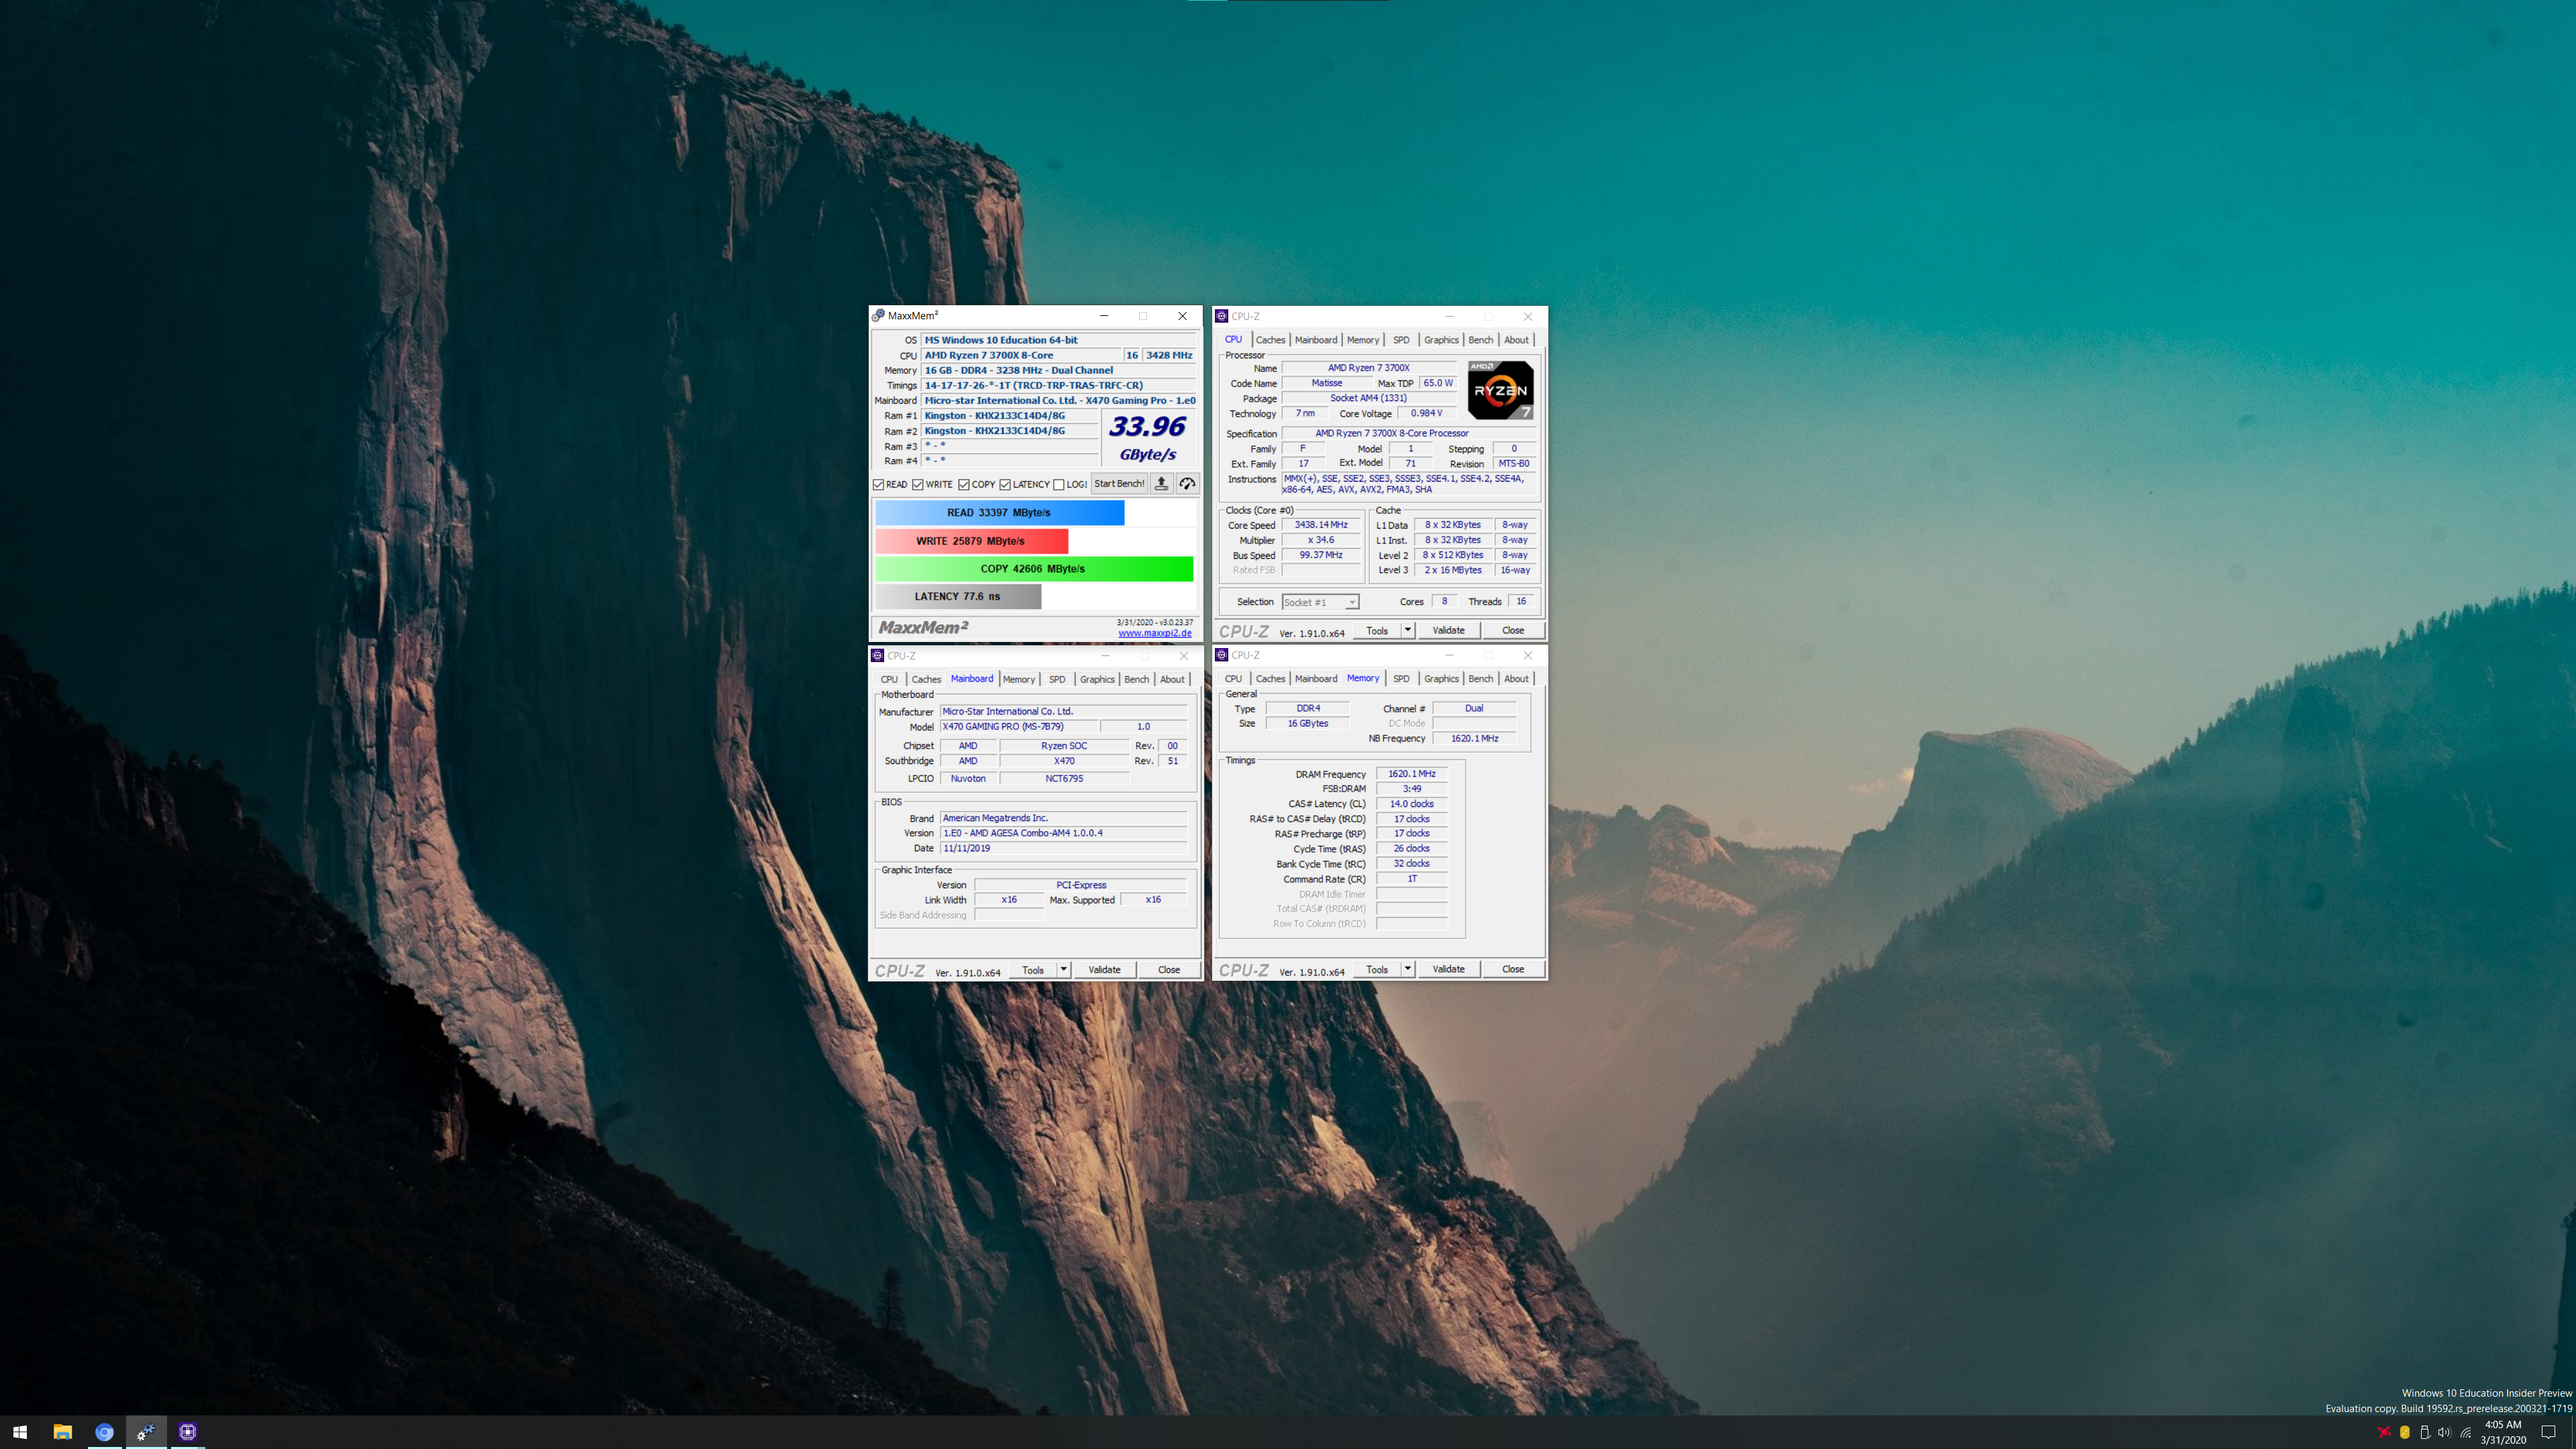2576x1449 pixels.
Task: Open the www.maxxpi2.de link
Action: pos(1155,633)
